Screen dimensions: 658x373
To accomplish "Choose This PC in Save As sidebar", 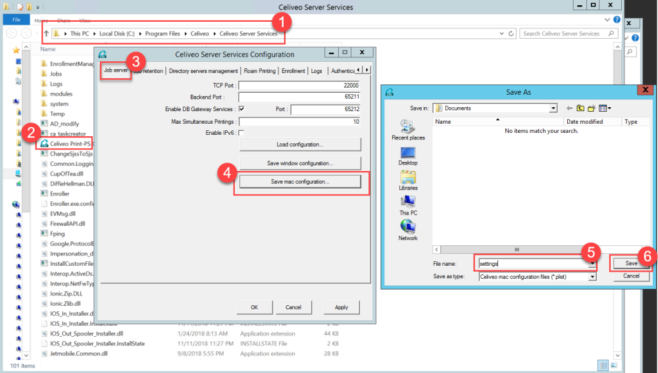I will [x=408, y=206].
